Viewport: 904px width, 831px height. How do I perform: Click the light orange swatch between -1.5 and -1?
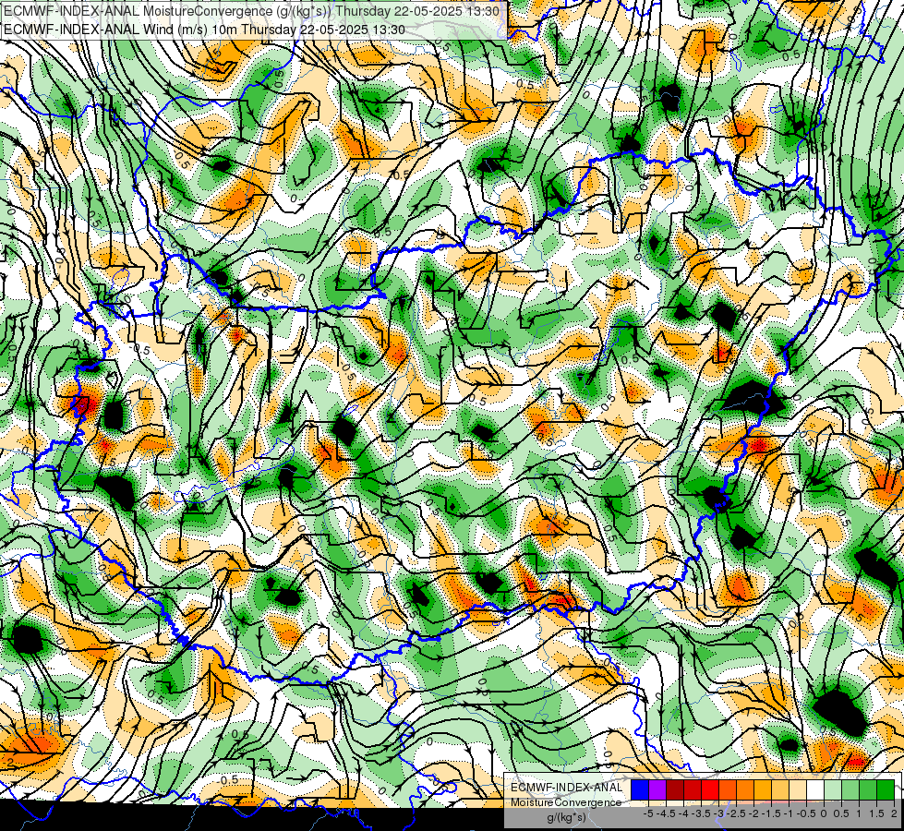(780, 789)
